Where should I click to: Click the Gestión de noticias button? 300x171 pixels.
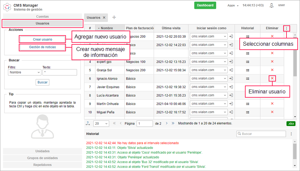43,47
